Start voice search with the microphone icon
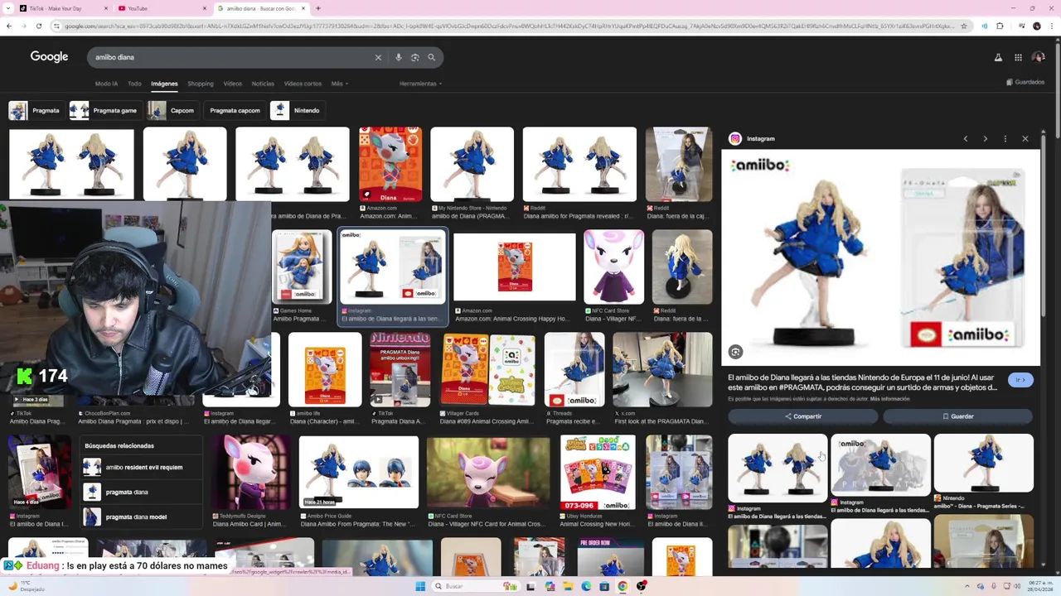Screen dimensions: 1061x596 click(x=399, y=57)
